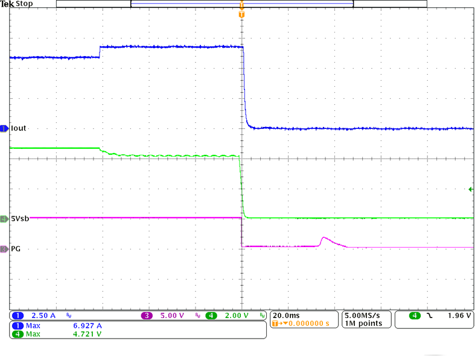The height and width of the screenshot is (356, 475).
Task: Click the waveform record view bar at top
Action: (x=241, y=4)
